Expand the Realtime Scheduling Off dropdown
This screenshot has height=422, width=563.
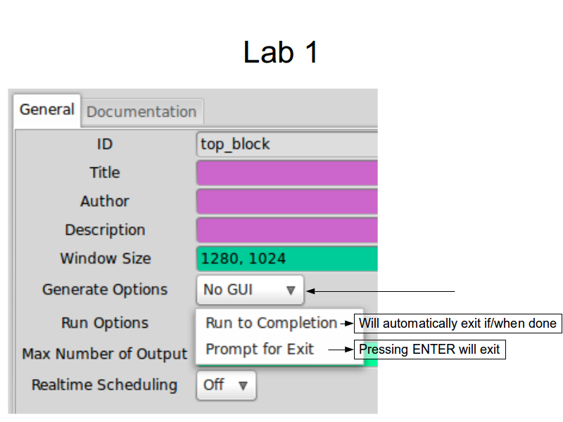pyautogui.click(x=226, y=385)
